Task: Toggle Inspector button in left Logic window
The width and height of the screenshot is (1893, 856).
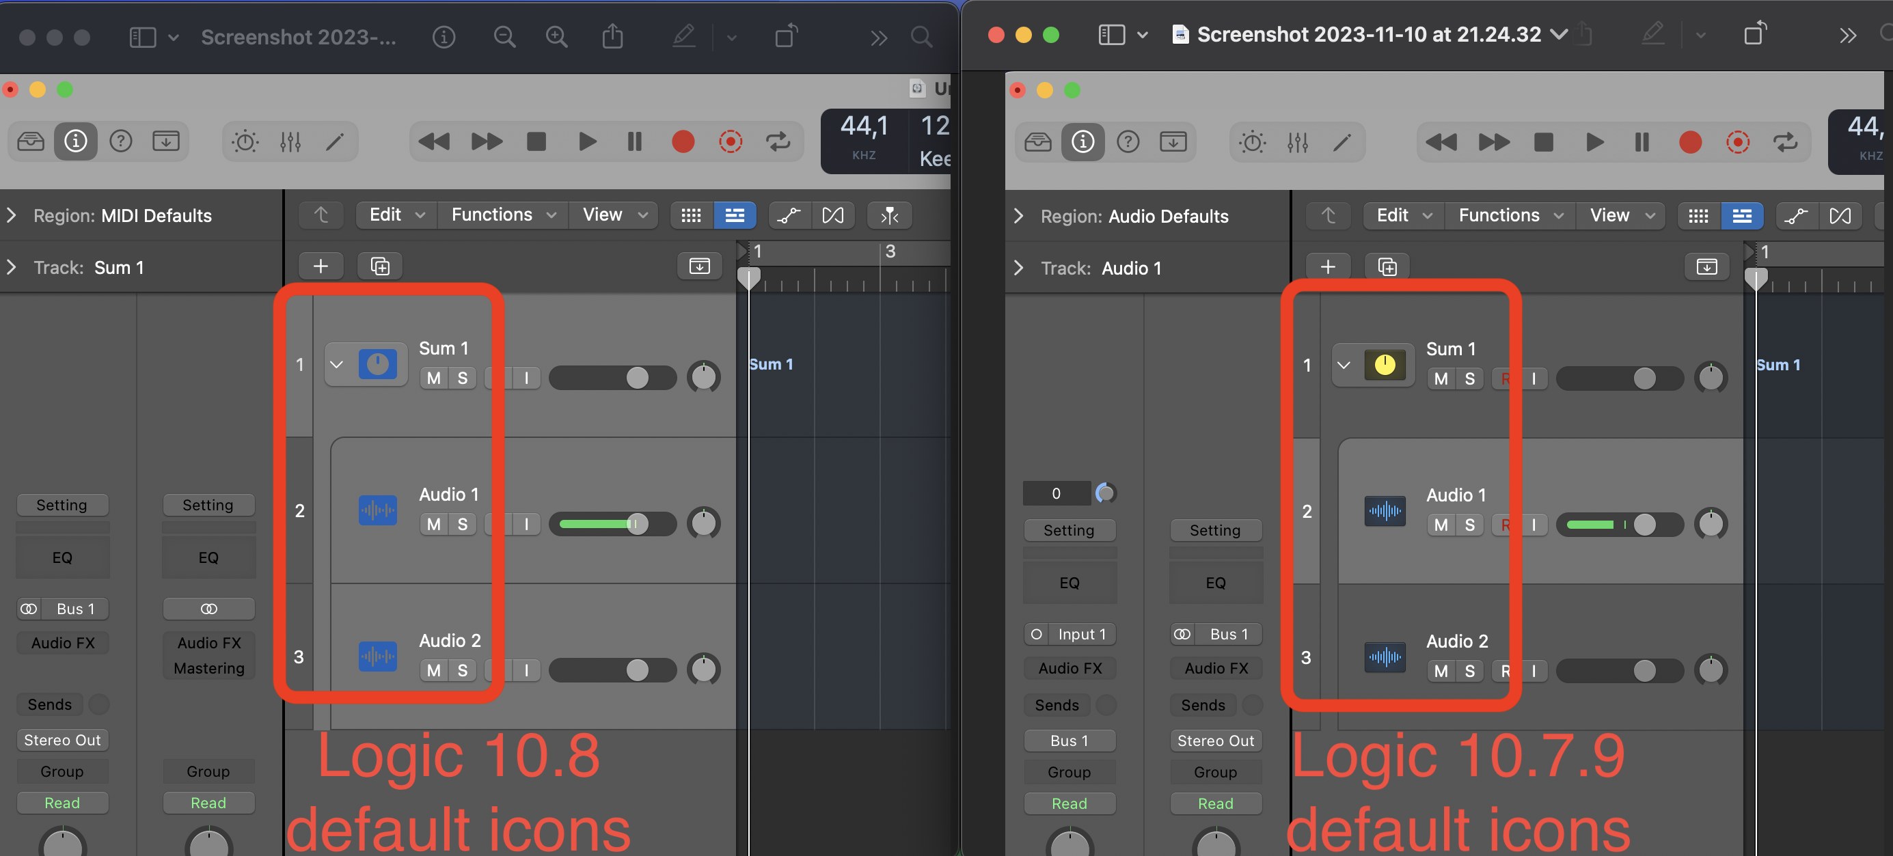Action: point(76,141)
